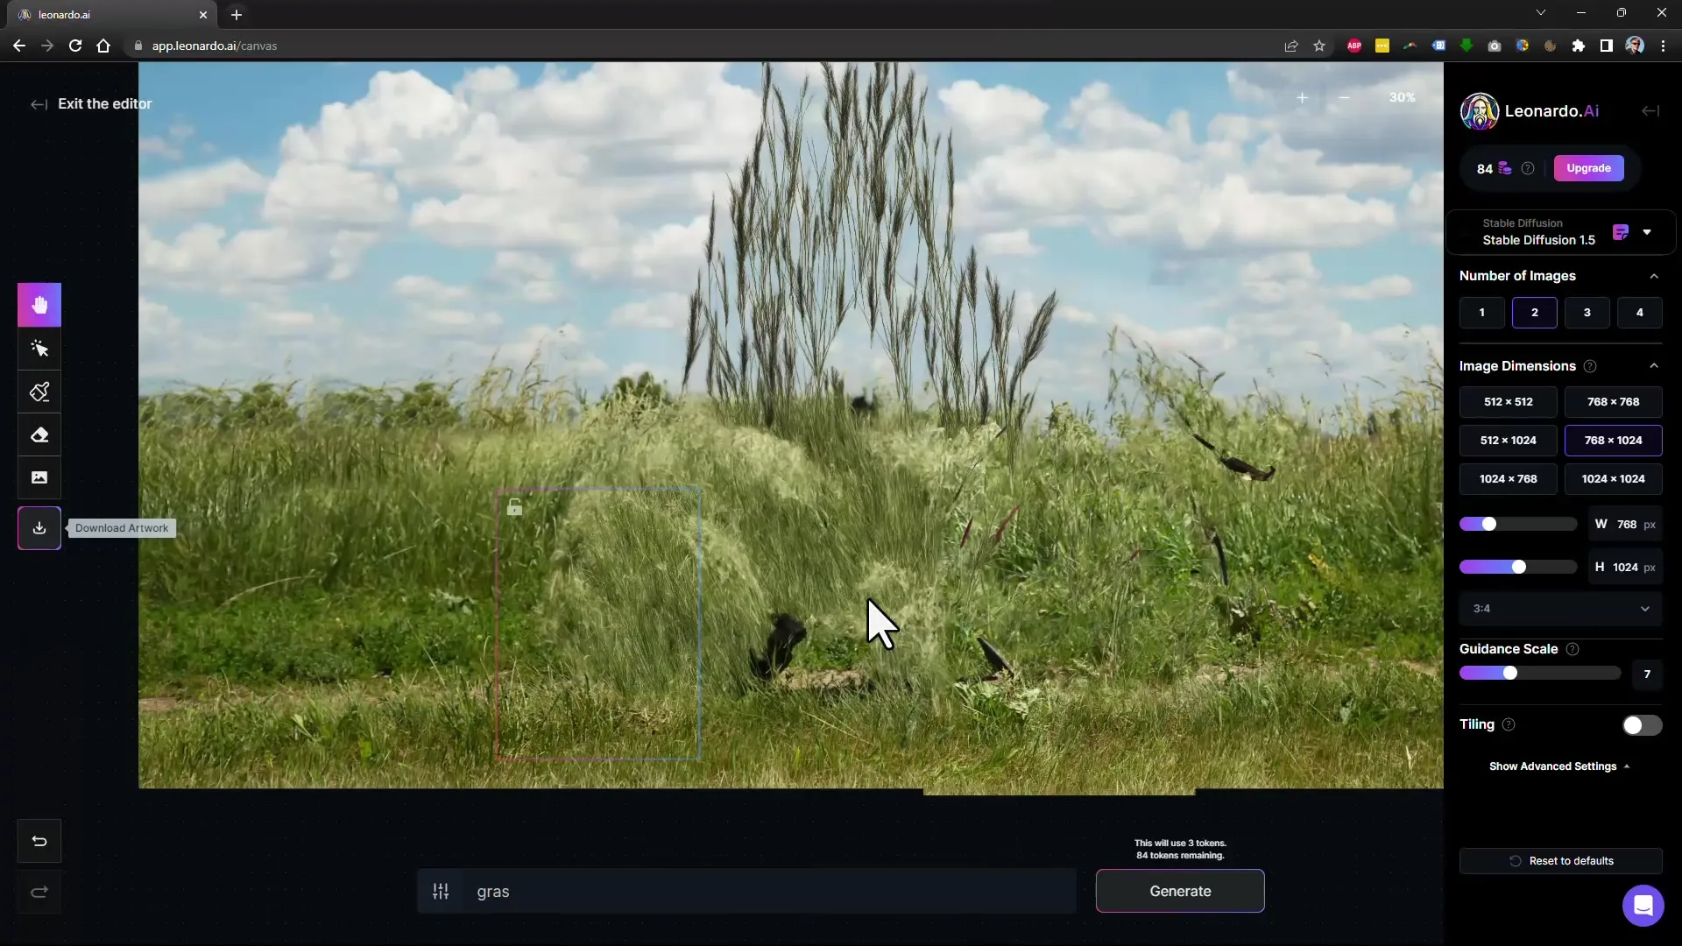This screenshot has width=1682, height=946.
Task: Zoom out with the minus icon
Action: tap(1344, 97)
